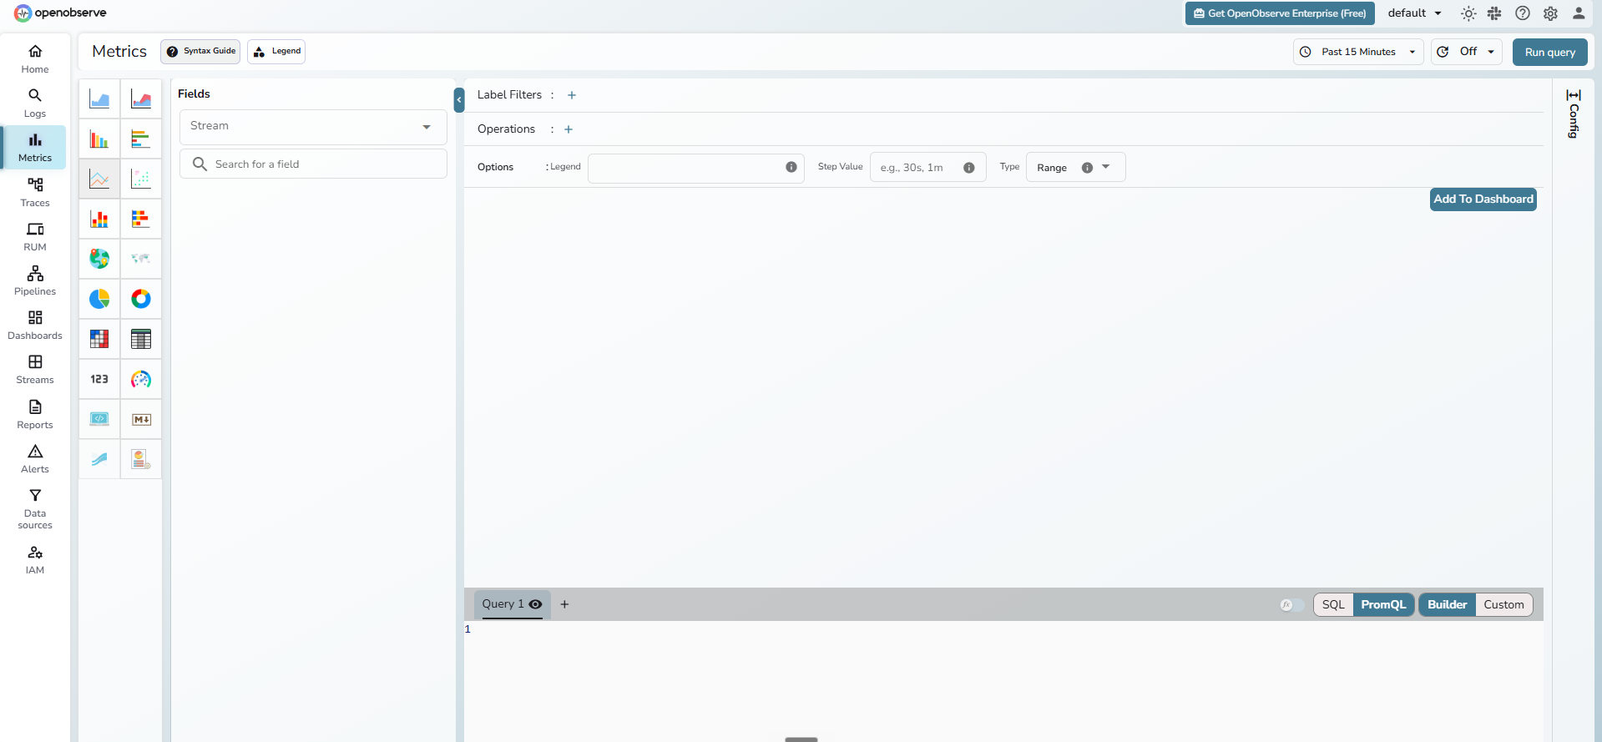
Task: Select the stacked bar chart type
Action: coord(99,219)
